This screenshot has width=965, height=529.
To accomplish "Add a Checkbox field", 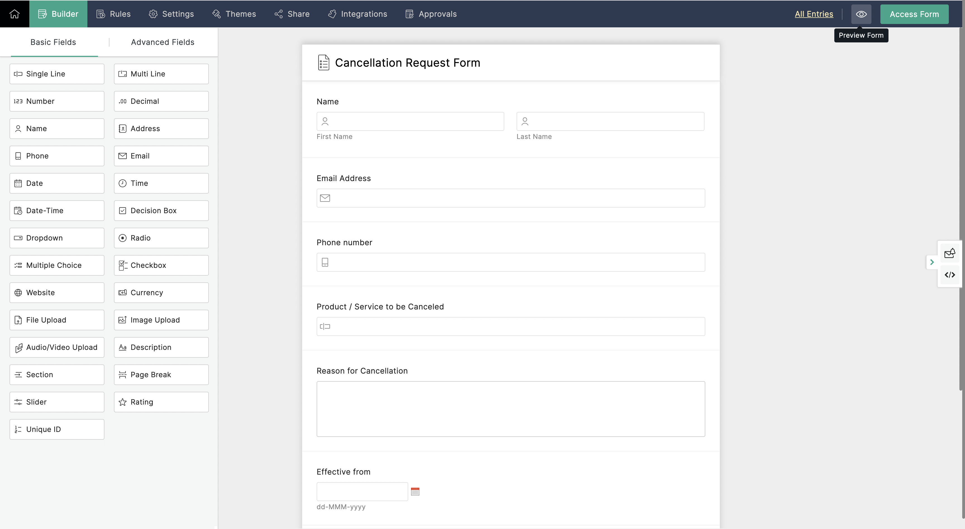I will (161, 265).
